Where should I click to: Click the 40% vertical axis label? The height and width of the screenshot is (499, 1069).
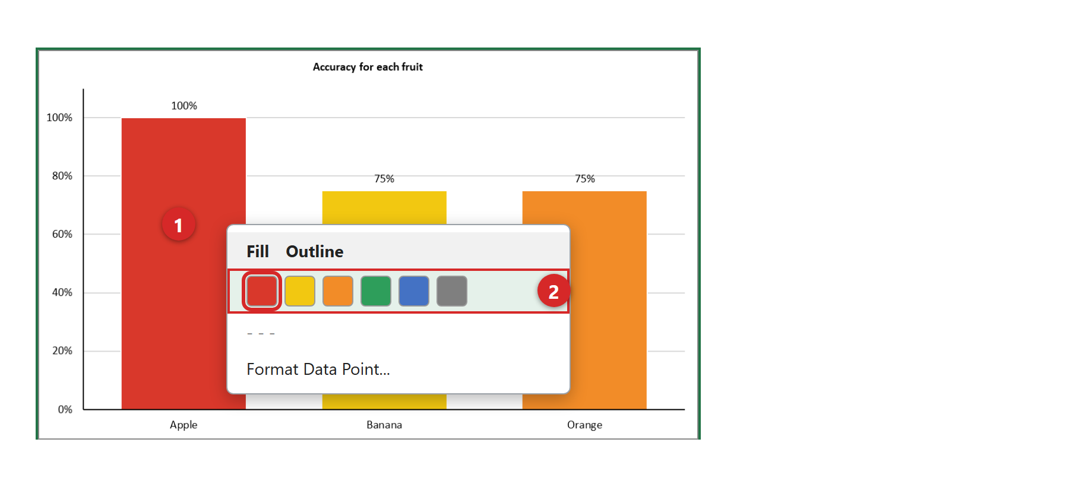[x=62, y=292]
